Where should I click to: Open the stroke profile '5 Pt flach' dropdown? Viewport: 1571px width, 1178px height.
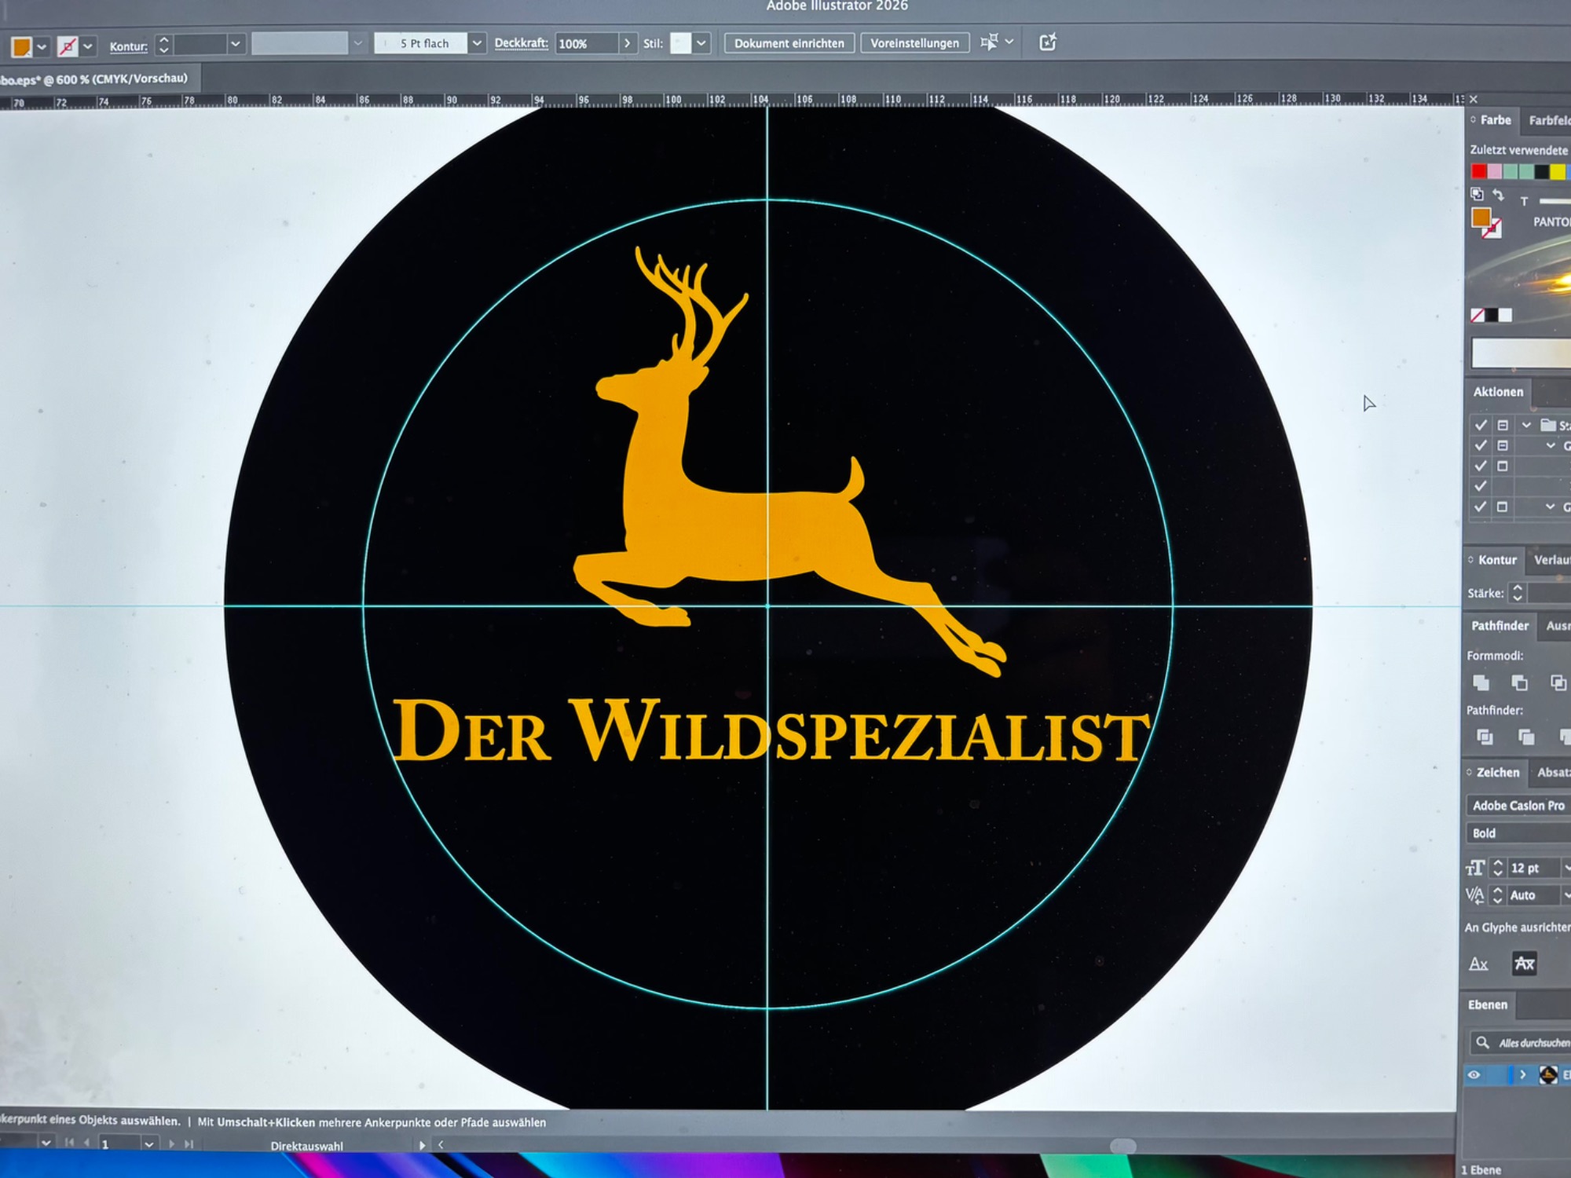477,43
